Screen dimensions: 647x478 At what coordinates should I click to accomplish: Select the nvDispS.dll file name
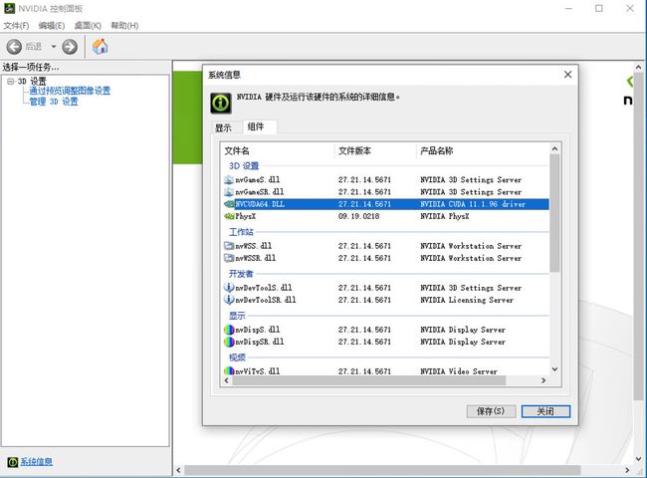(x=258, y=330)
